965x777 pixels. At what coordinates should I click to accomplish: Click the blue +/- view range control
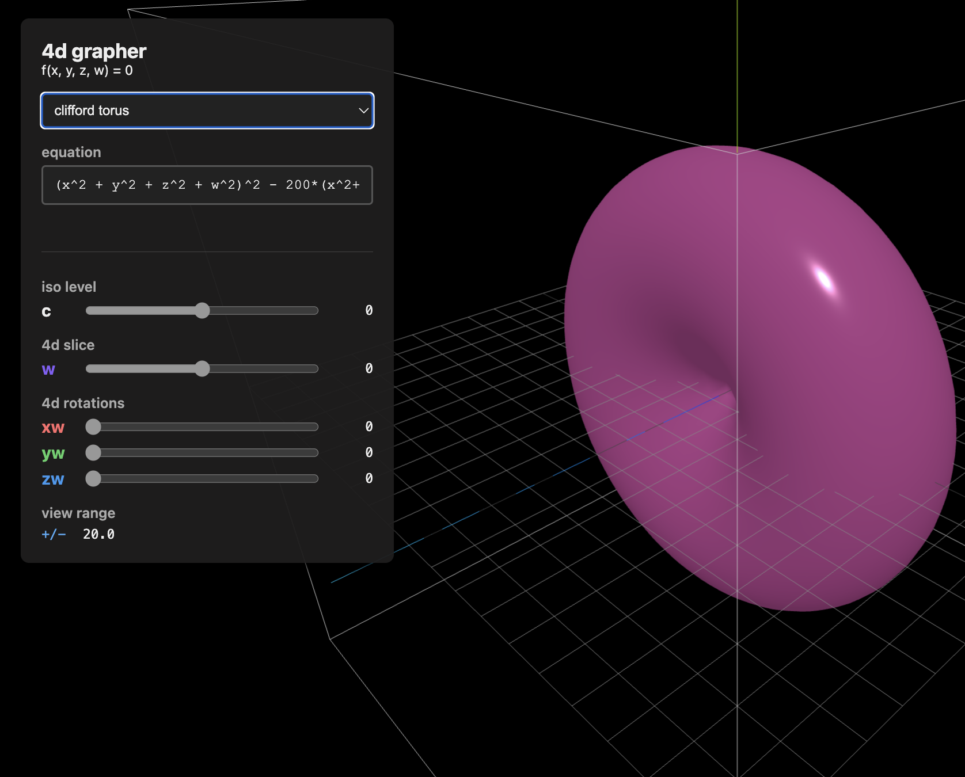[54, 534]
